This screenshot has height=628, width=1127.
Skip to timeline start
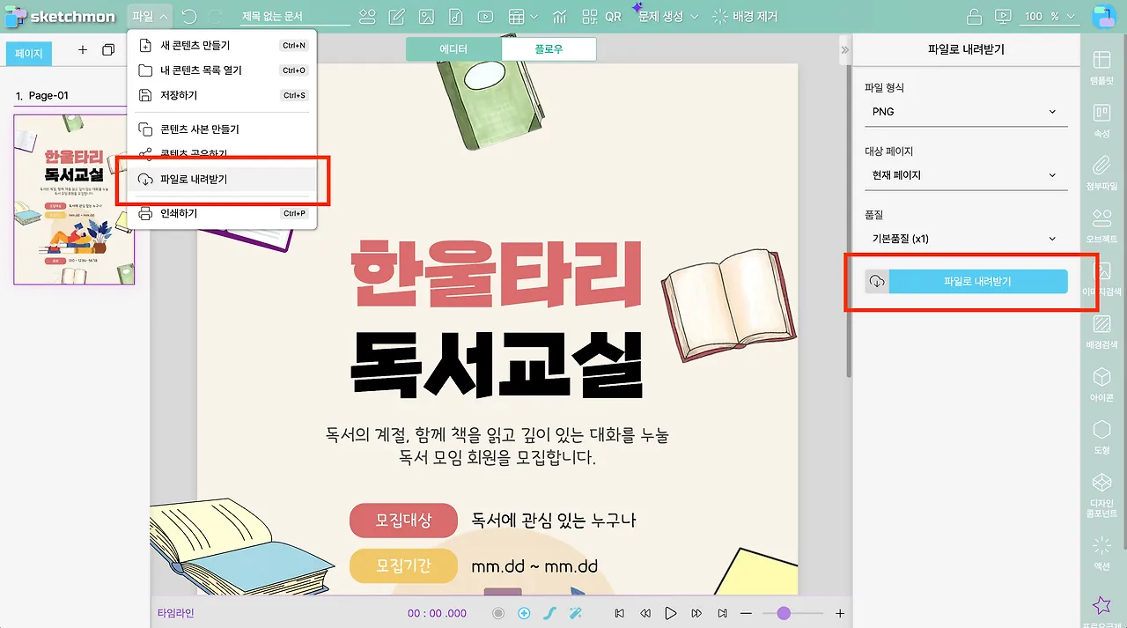(x=620, y=613)
